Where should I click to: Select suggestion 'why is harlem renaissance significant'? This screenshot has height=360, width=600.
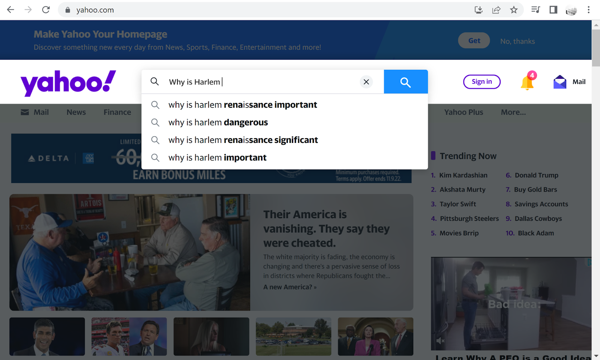285,140
